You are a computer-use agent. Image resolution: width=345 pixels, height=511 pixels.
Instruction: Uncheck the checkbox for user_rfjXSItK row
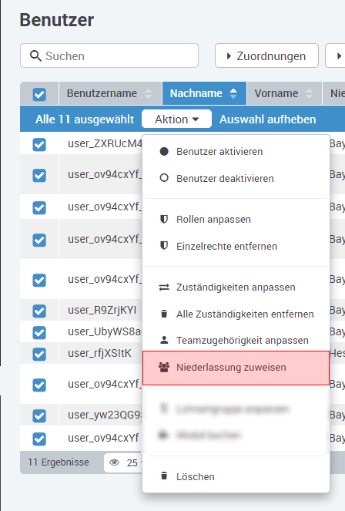click(39, 354)
